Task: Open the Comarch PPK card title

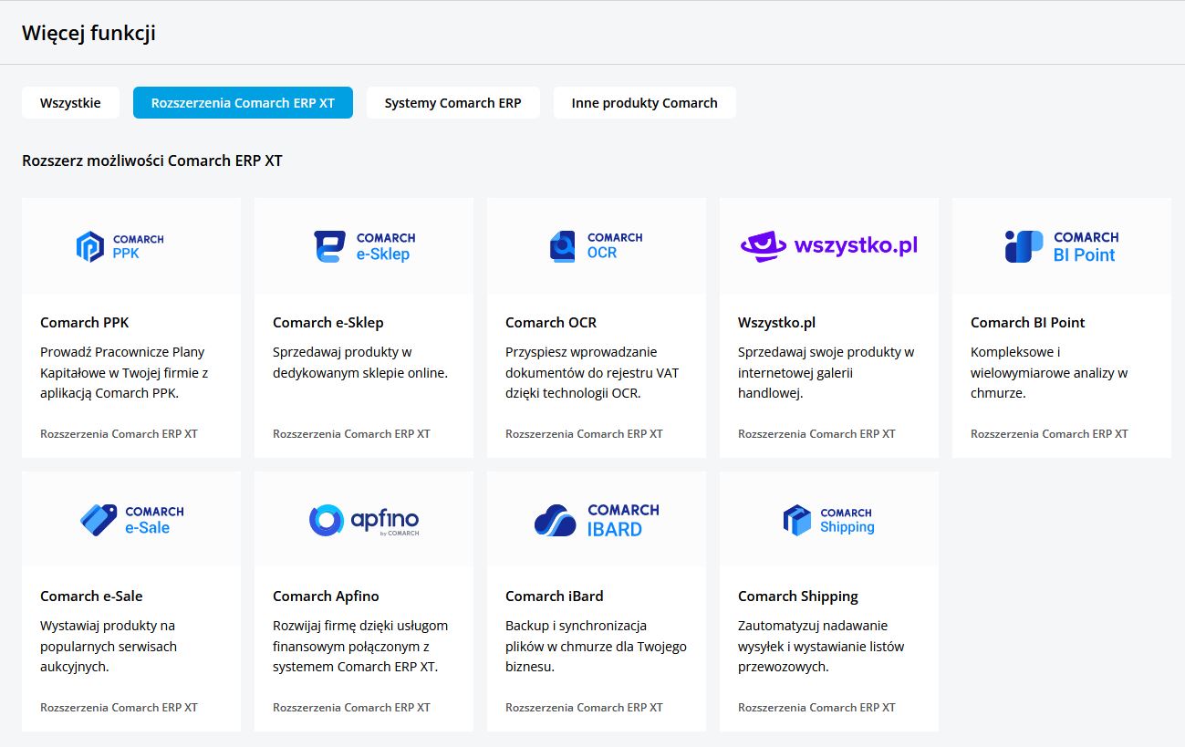Action: tap(85, 323)
